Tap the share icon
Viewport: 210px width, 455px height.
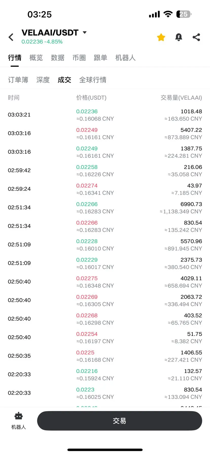click(x=196, y=37)
